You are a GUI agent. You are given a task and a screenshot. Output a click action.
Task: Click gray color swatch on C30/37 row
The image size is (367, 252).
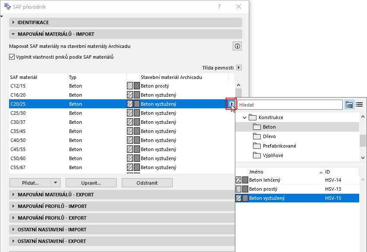[137, 122]
